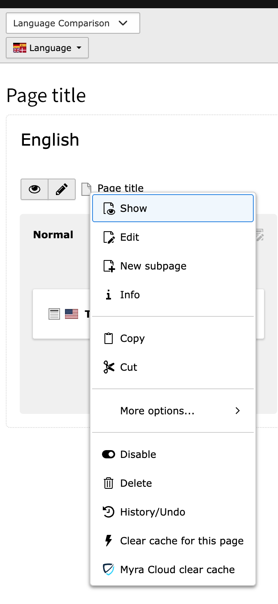The width and height of the screenshot is (278, 604).
Task: Click the page document icon beside Page title
Action: pyautogui.click(x=86, y=188)
